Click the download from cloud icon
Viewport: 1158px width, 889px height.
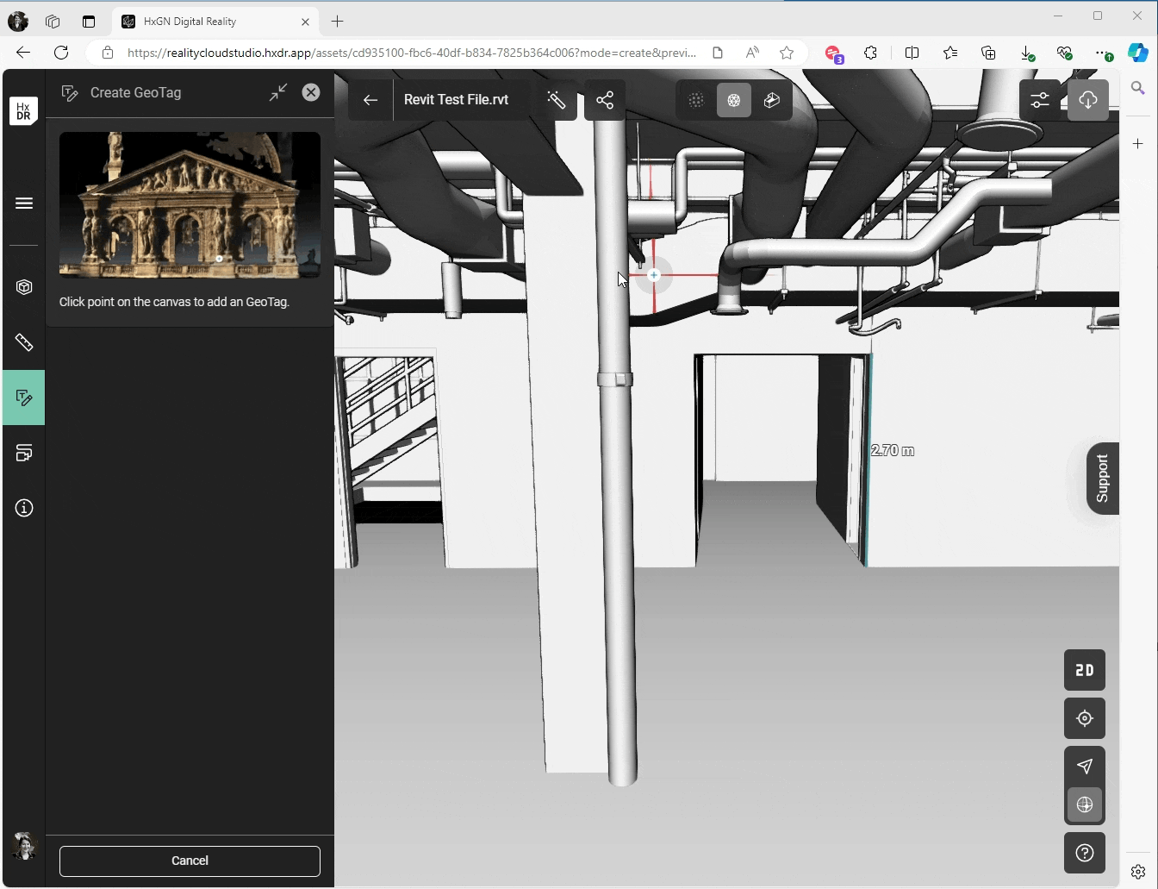1087,100
